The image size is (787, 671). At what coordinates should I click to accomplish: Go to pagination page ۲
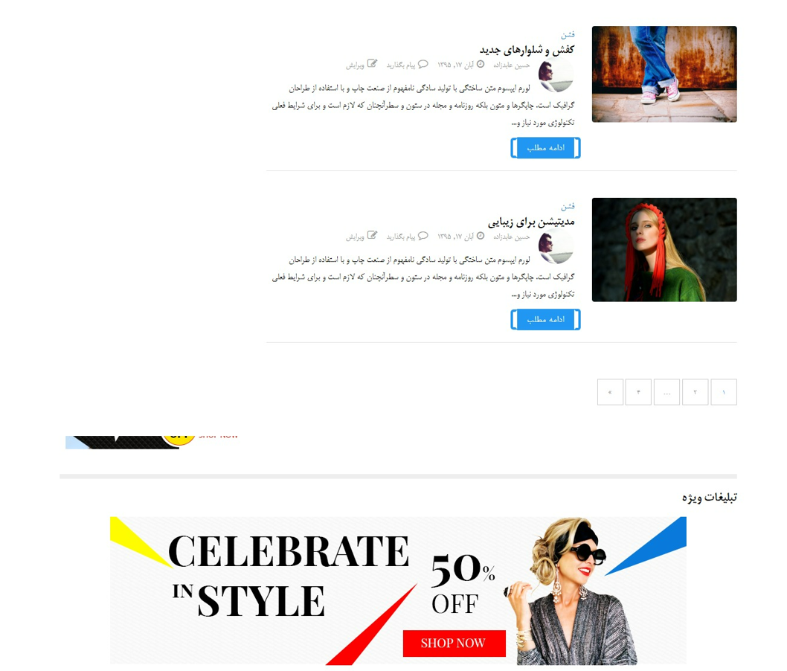point(696,392)
